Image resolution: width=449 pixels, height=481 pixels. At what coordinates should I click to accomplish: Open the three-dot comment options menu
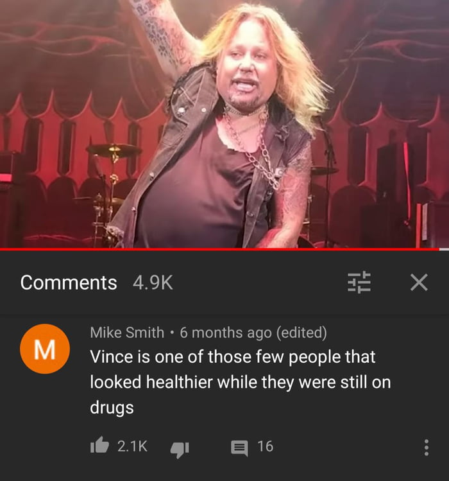point(426,447)
